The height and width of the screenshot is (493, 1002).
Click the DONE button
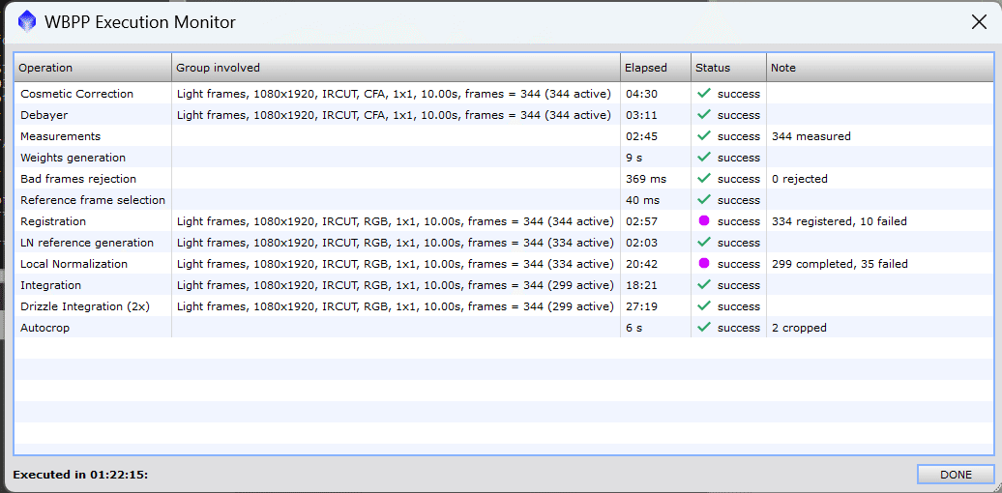(956, 475)
